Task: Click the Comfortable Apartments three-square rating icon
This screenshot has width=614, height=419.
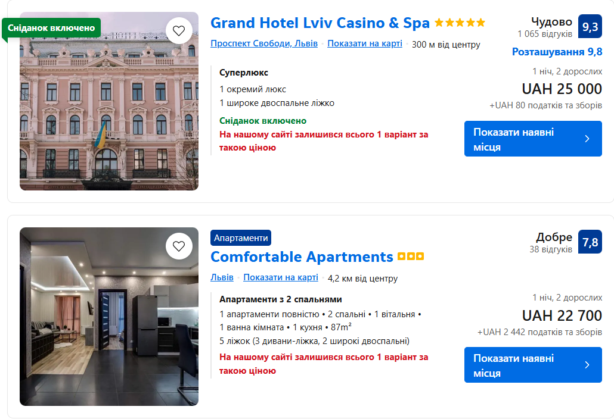Action: tap(411, 257)
